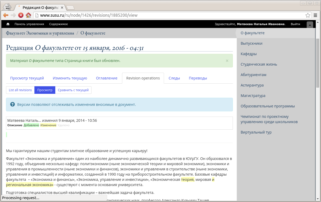Viewport: 321px width, 202px height.
Task: Open the Панель управления menu
Action: click(x=29, y=24)
